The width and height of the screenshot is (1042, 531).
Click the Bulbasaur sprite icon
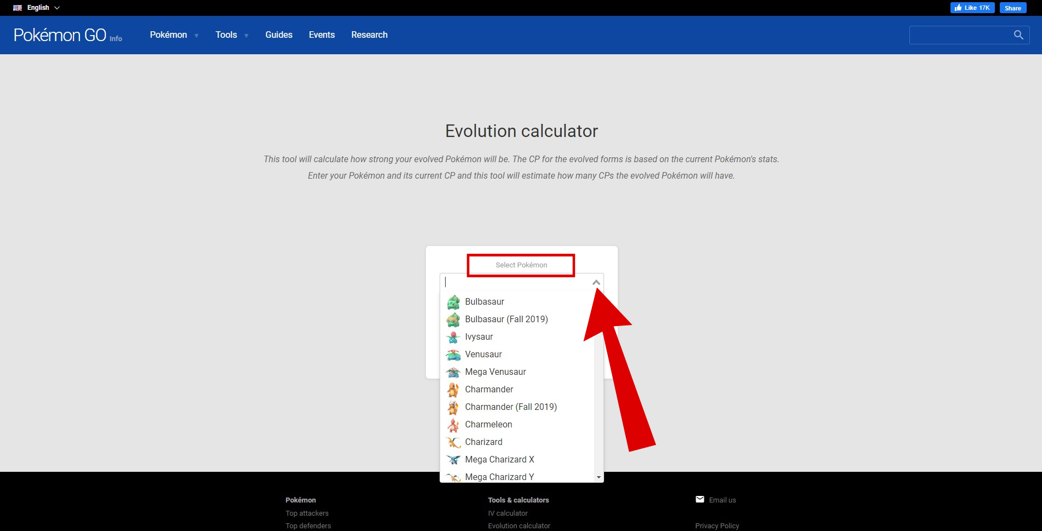(x=453, y=302)
